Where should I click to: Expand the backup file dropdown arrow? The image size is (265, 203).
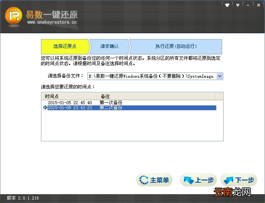click(219, 76)
